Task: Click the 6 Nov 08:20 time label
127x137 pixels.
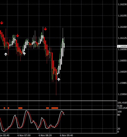Action: point(45,135)
